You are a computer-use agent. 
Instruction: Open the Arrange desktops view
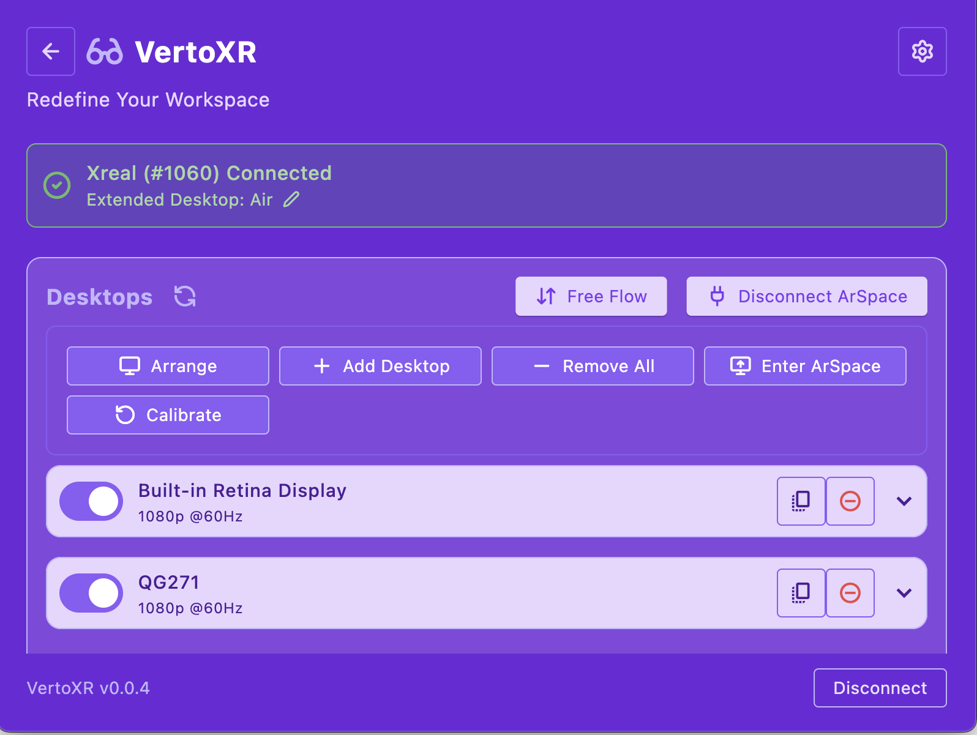point(168,366)
